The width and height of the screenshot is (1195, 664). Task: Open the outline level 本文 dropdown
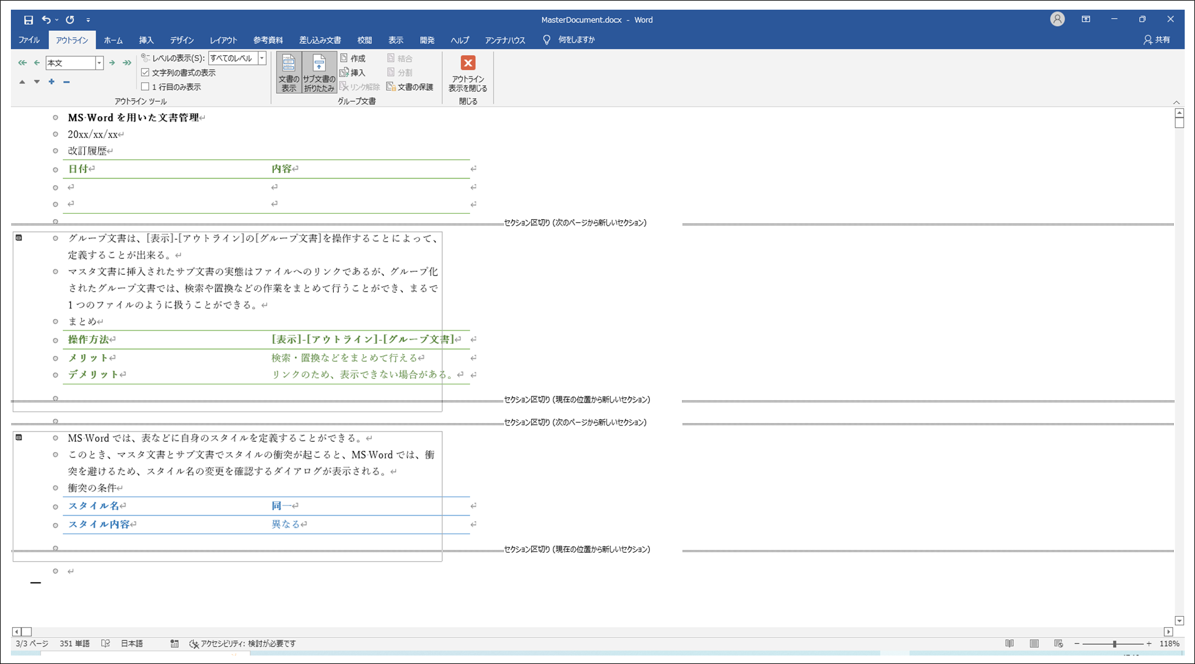pos(99,63)
